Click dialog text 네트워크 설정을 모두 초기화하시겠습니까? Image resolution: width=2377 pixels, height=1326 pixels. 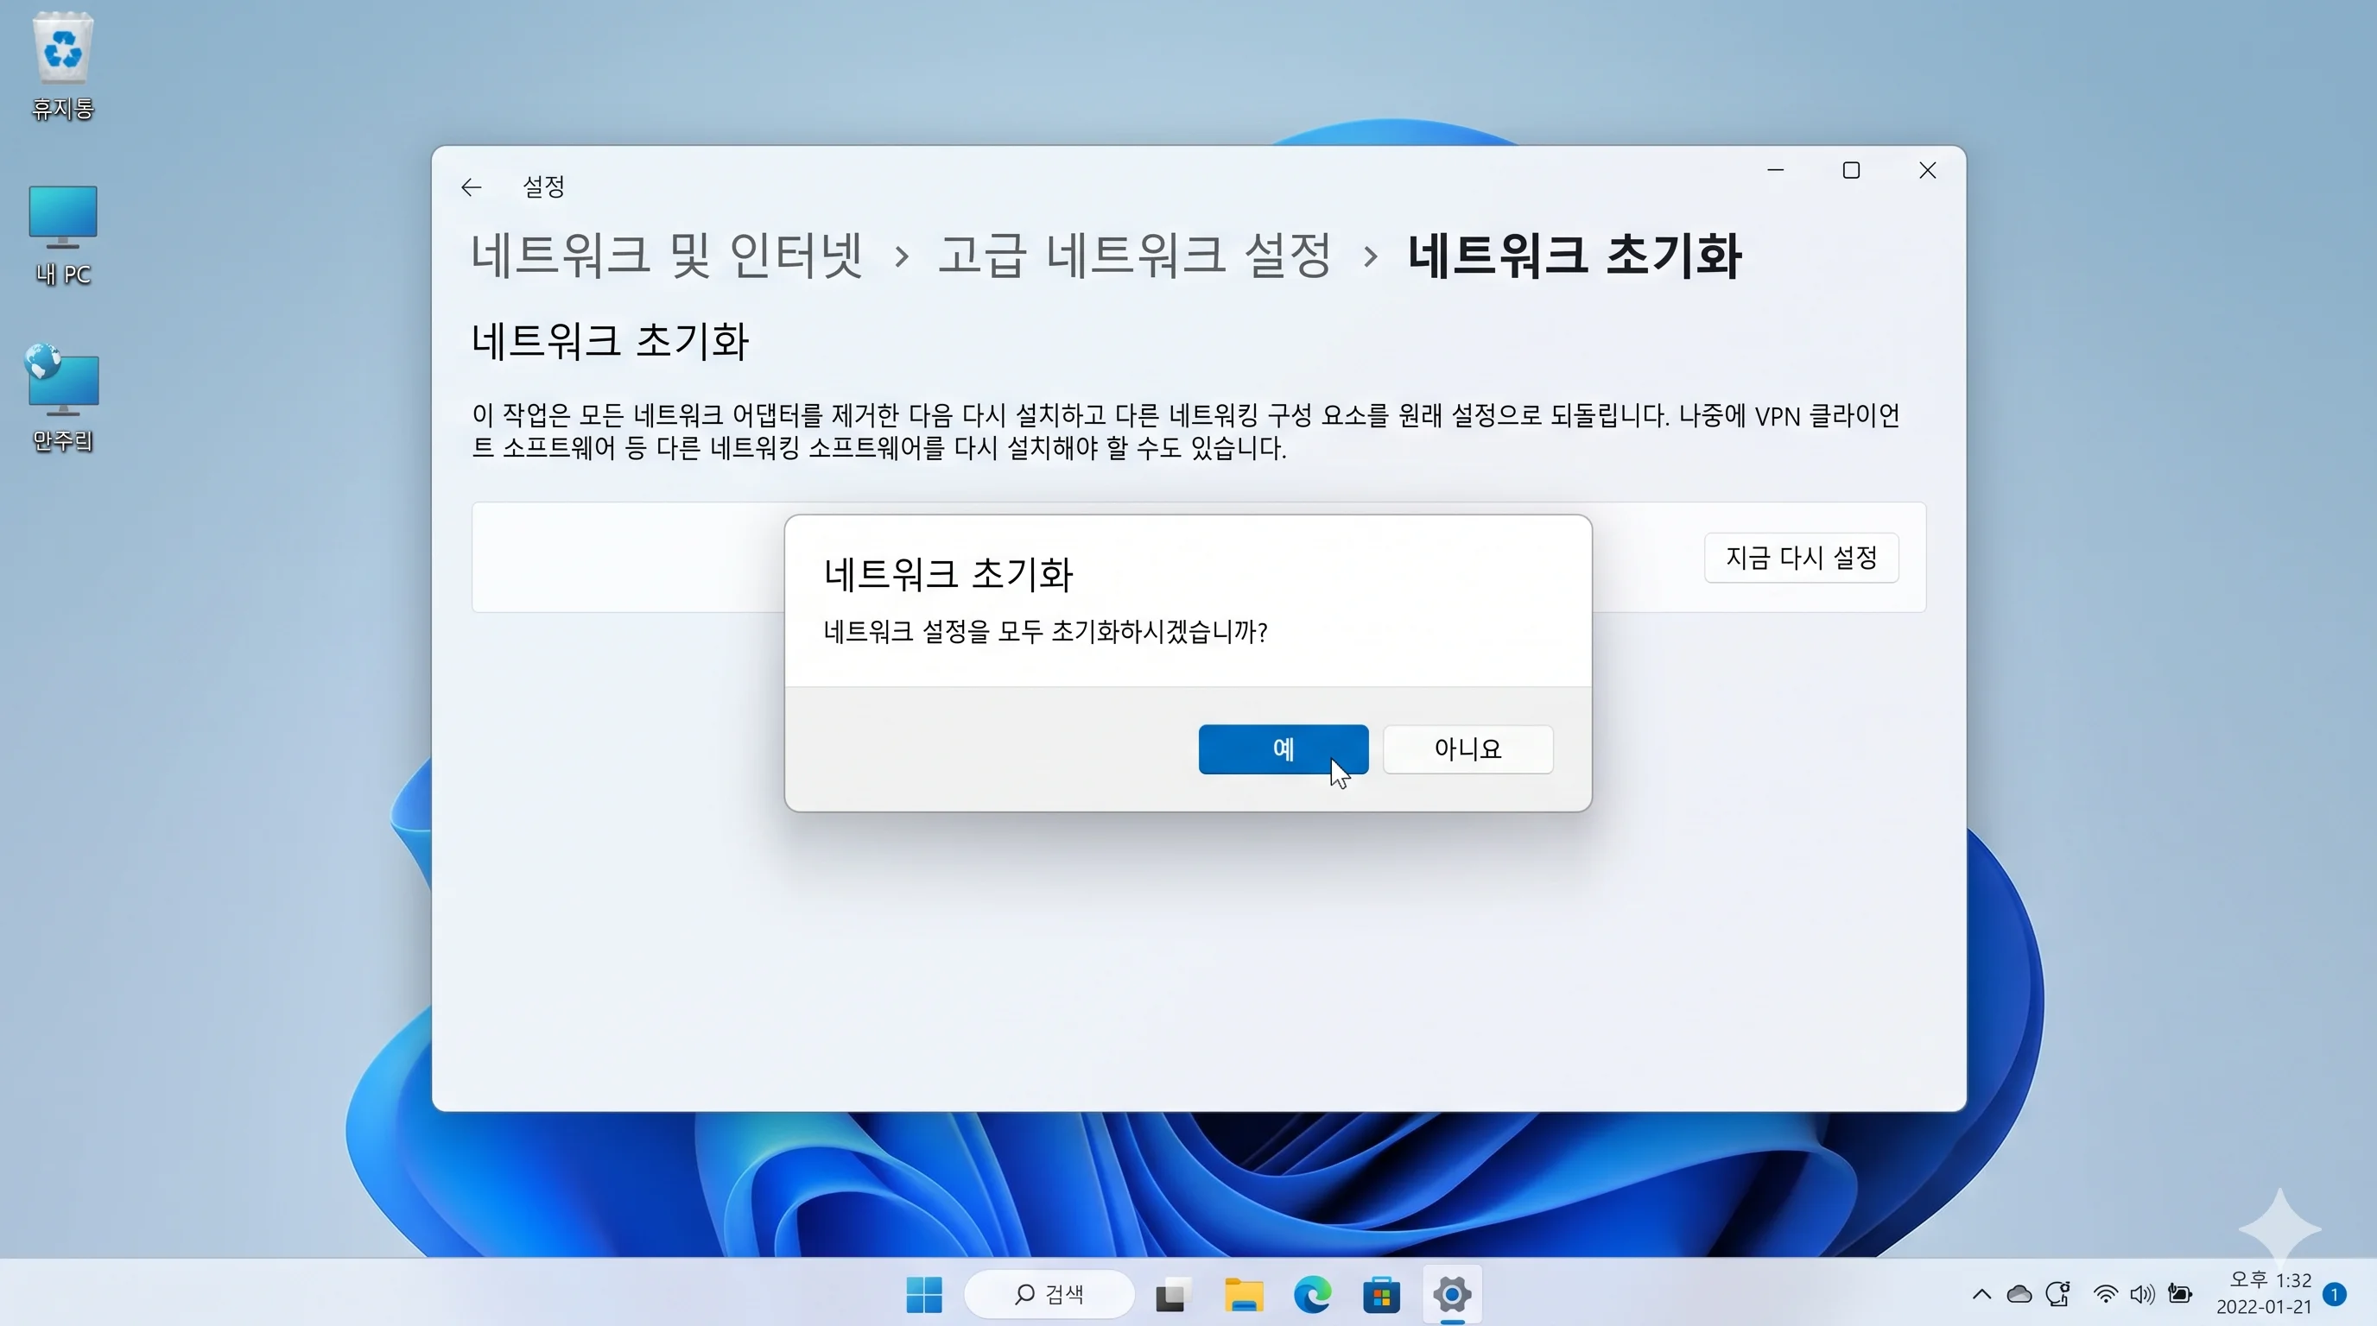click(x=1045, y=632)
